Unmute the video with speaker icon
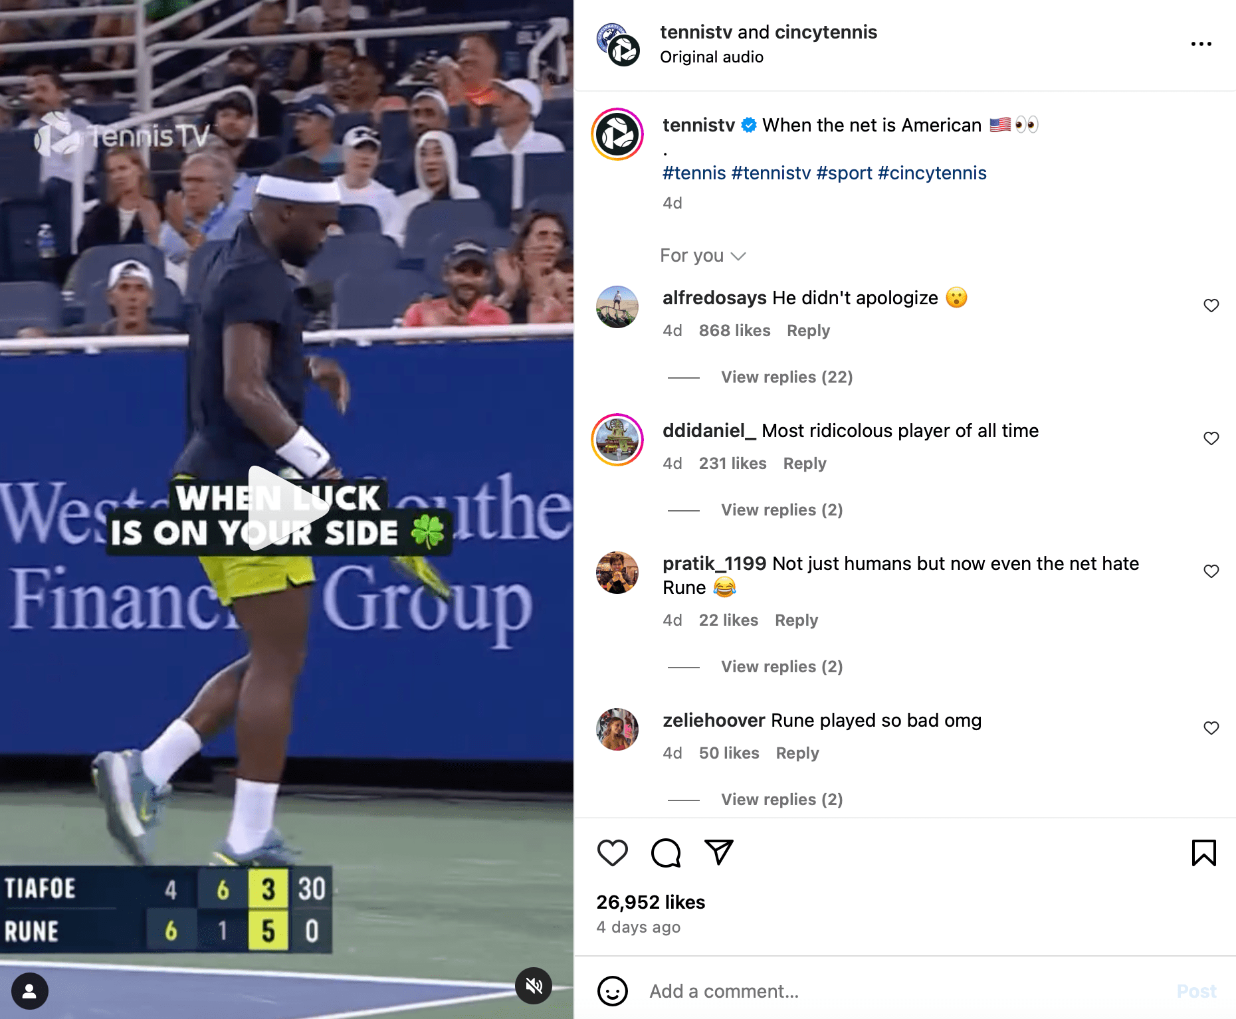1236x1019 pixels. coord(534,986)
